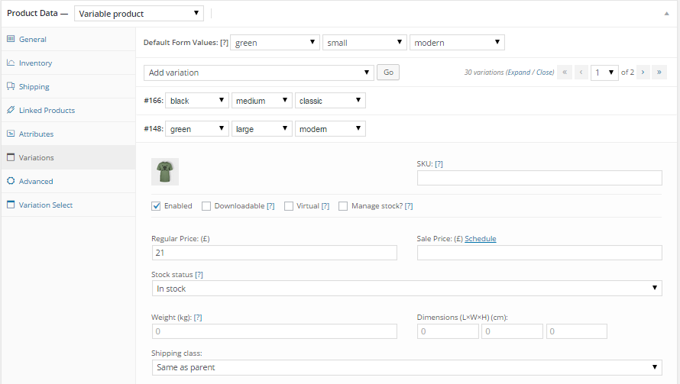Uncheck the Enabled checkbox

point(157,206)
